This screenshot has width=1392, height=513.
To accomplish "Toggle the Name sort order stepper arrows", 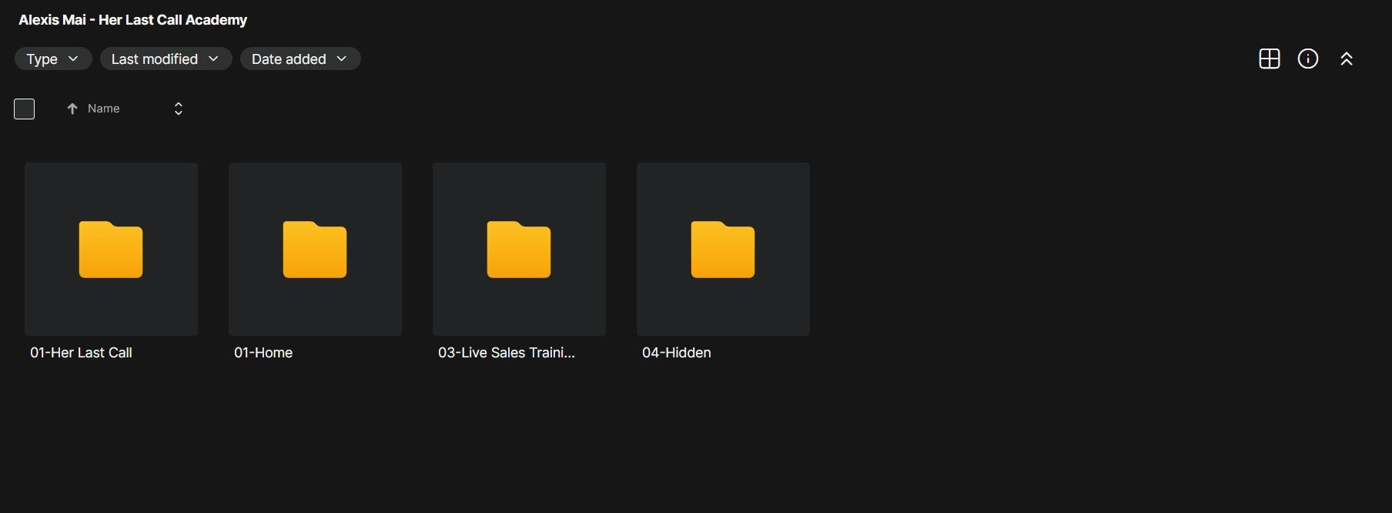I will pos(178,109).
